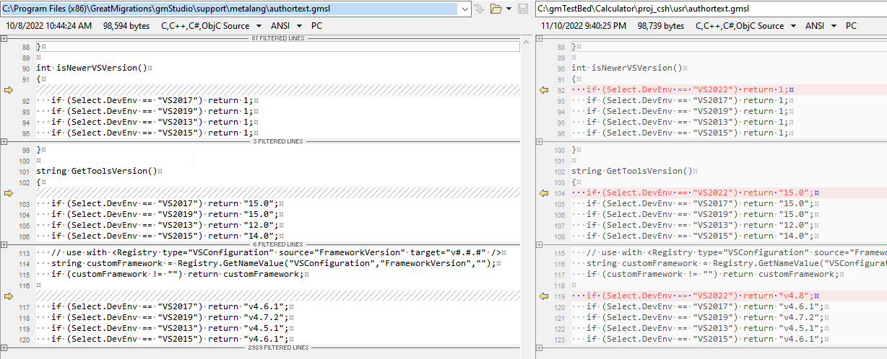Click copy-to-right arrow above left line 117
The image size is (887, 359).
pos(9,296)
